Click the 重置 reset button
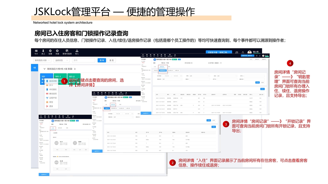Viewport: 328px width, 184px height. click(111, 60)
